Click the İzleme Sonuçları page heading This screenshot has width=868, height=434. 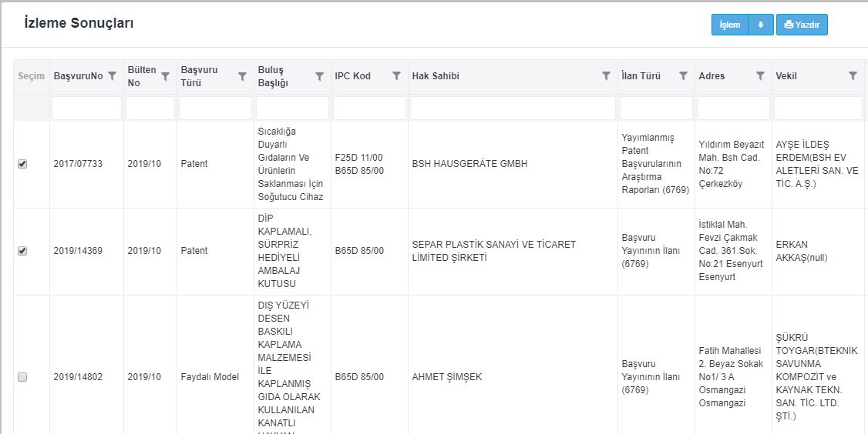click(x=79, y=23)
